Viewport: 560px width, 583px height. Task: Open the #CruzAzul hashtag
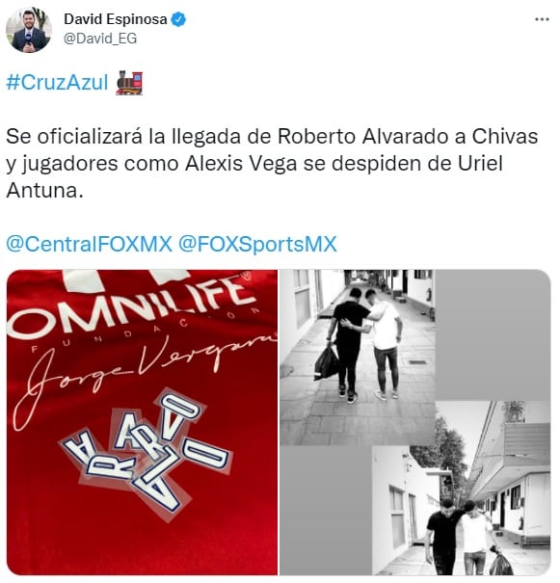57,83
